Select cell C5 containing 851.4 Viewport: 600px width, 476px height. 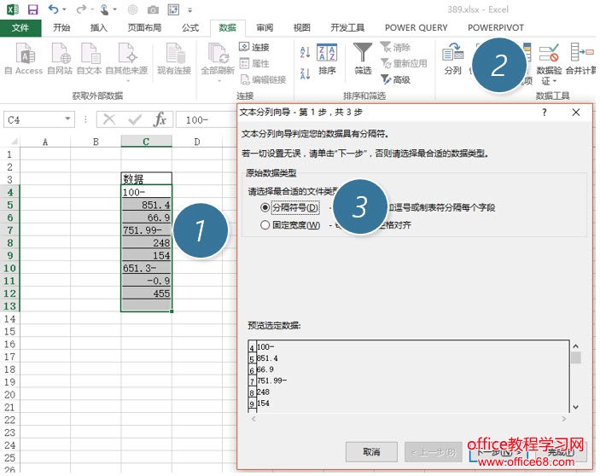click(147, 206)
